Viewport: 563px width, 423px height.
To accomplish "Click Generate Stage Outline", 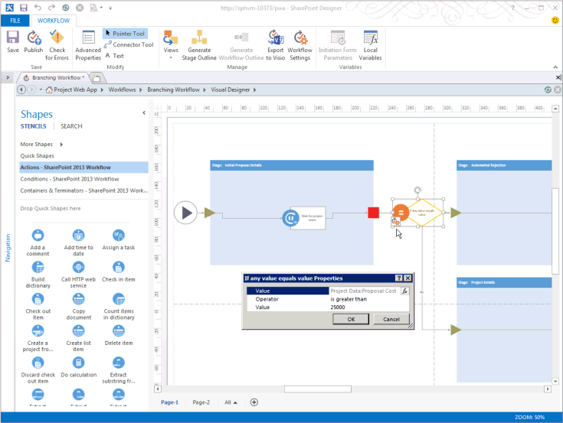I will click(199, 44).
